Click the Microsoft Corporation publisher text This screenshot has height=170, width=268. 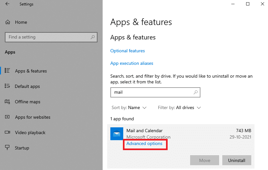click(148, 137)
